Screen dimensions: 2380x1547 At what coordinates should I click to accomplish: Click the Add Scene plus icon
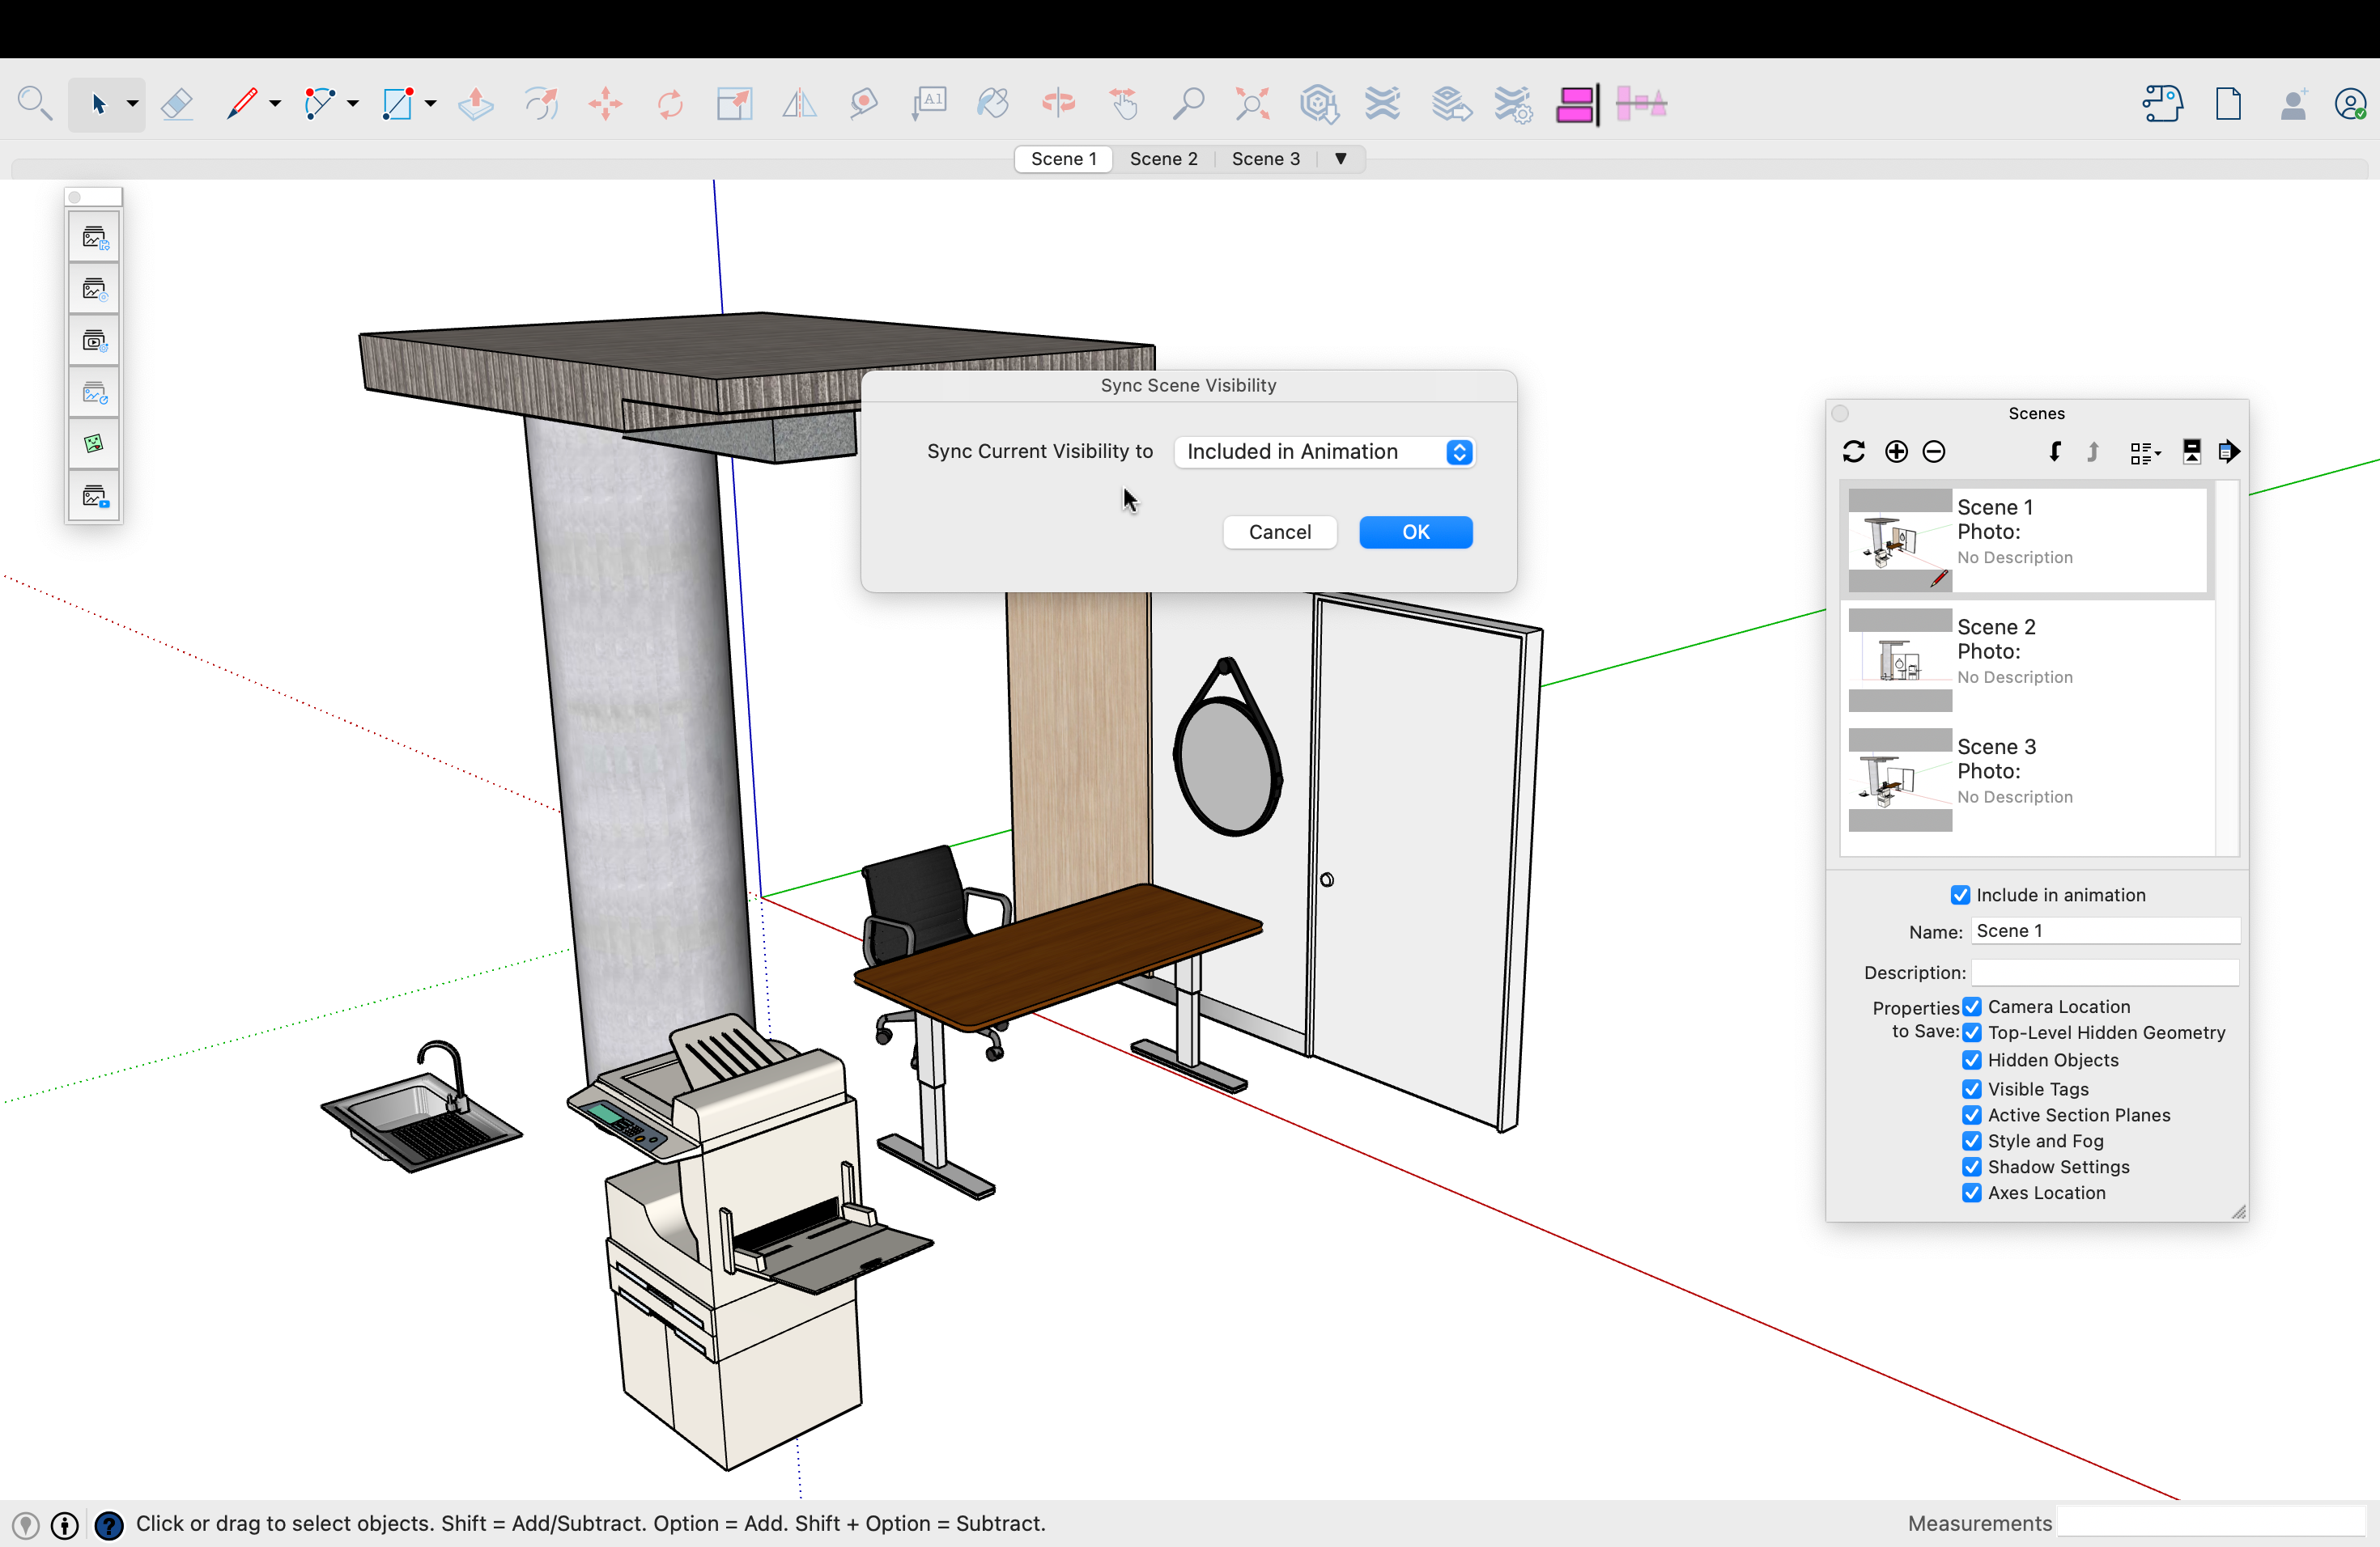coord(1896,451)
